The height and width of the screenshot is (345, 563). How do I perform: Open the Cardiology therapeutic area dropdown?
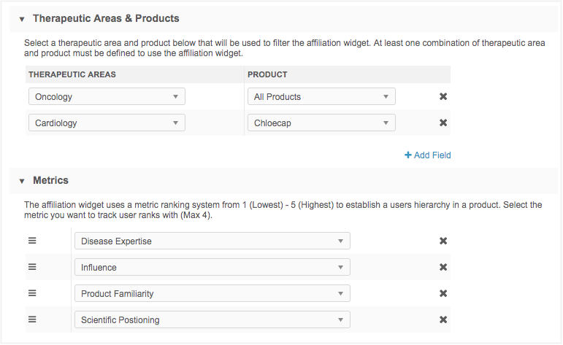coord(107,123)
